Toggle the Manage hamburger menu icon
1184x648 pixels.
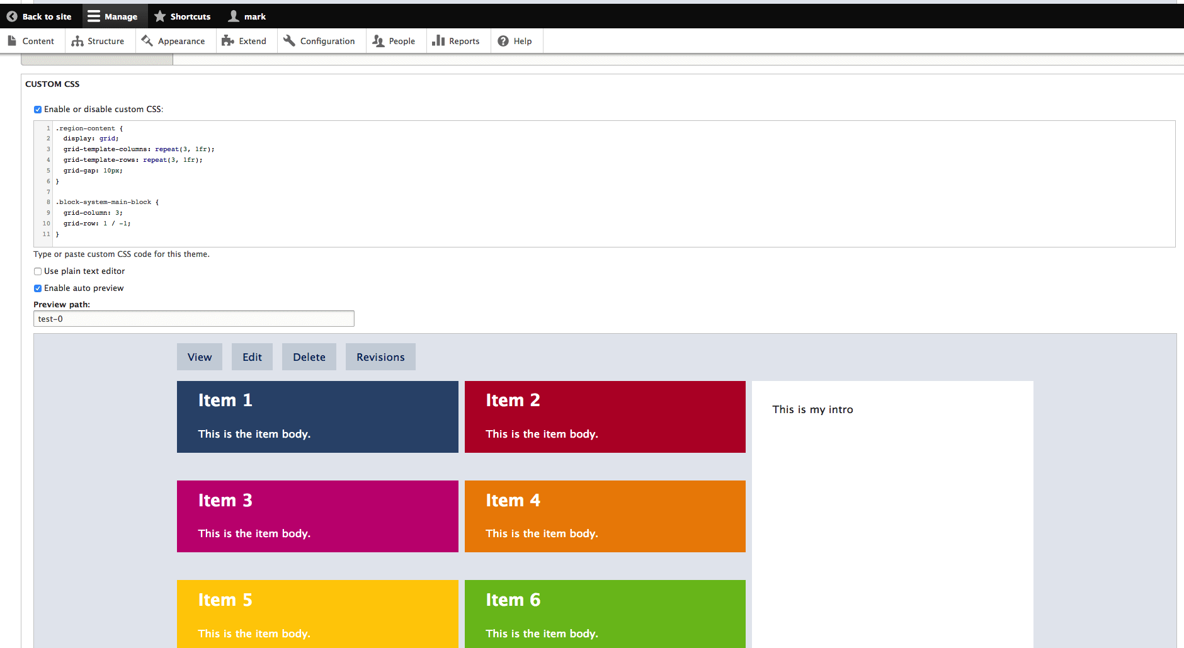[94, 16]
